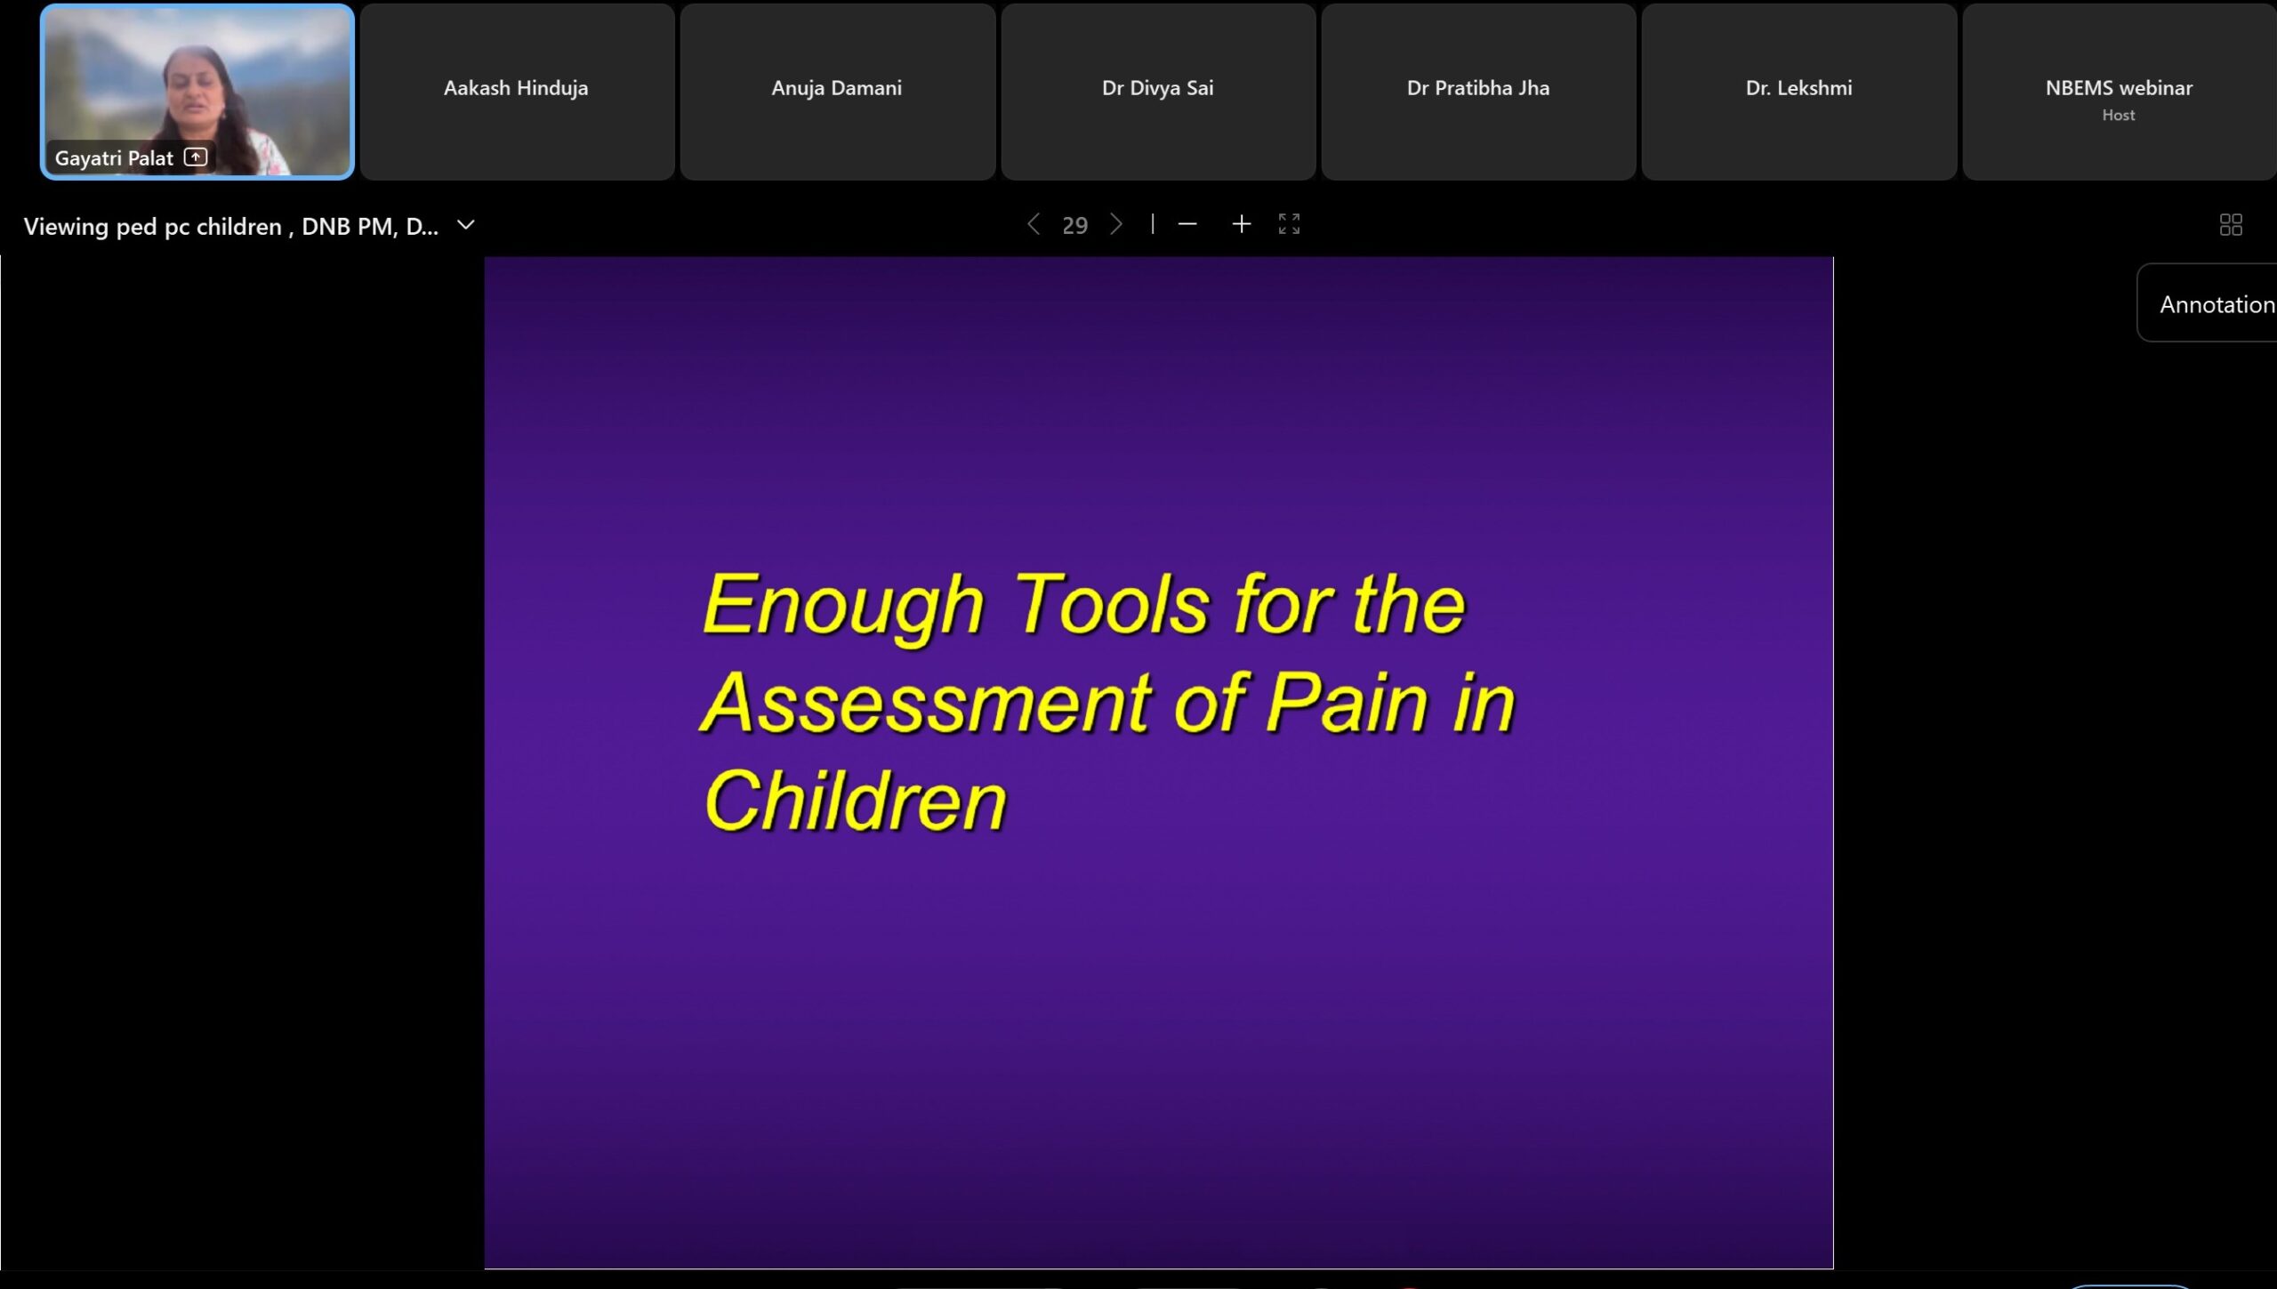The height and width of the screenshot is (1289, 2277).
Task: Zoom in on the shared slide
Action: tap(1241, 224)
